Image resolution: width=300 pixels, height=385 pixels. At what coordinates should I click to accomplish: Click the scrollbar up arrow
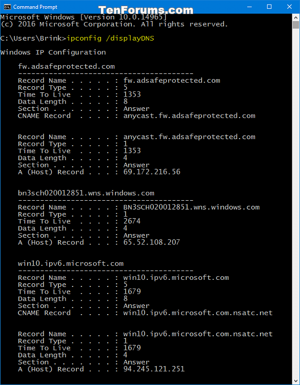click(296, 17)
